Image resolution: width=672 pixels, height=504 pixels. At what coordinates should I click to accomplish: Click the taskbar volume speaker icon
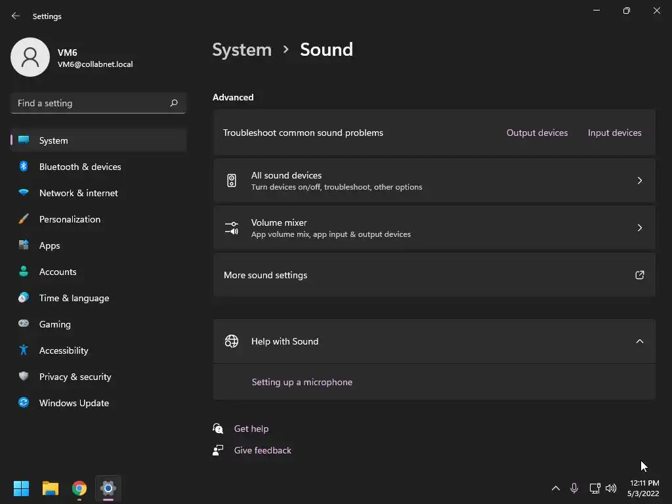[611, 488]
